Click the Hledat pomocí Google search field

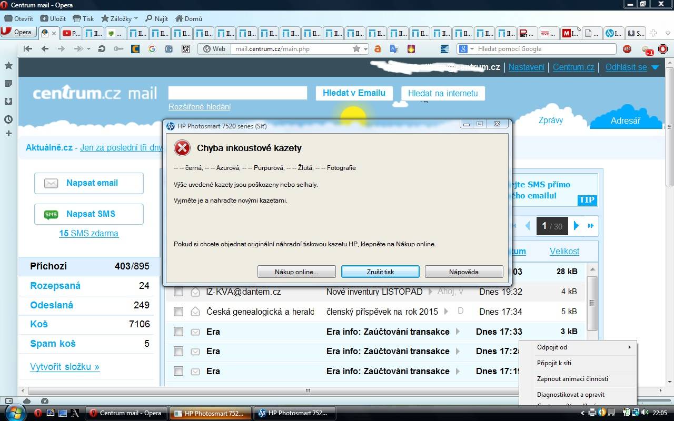click(545, 49)
